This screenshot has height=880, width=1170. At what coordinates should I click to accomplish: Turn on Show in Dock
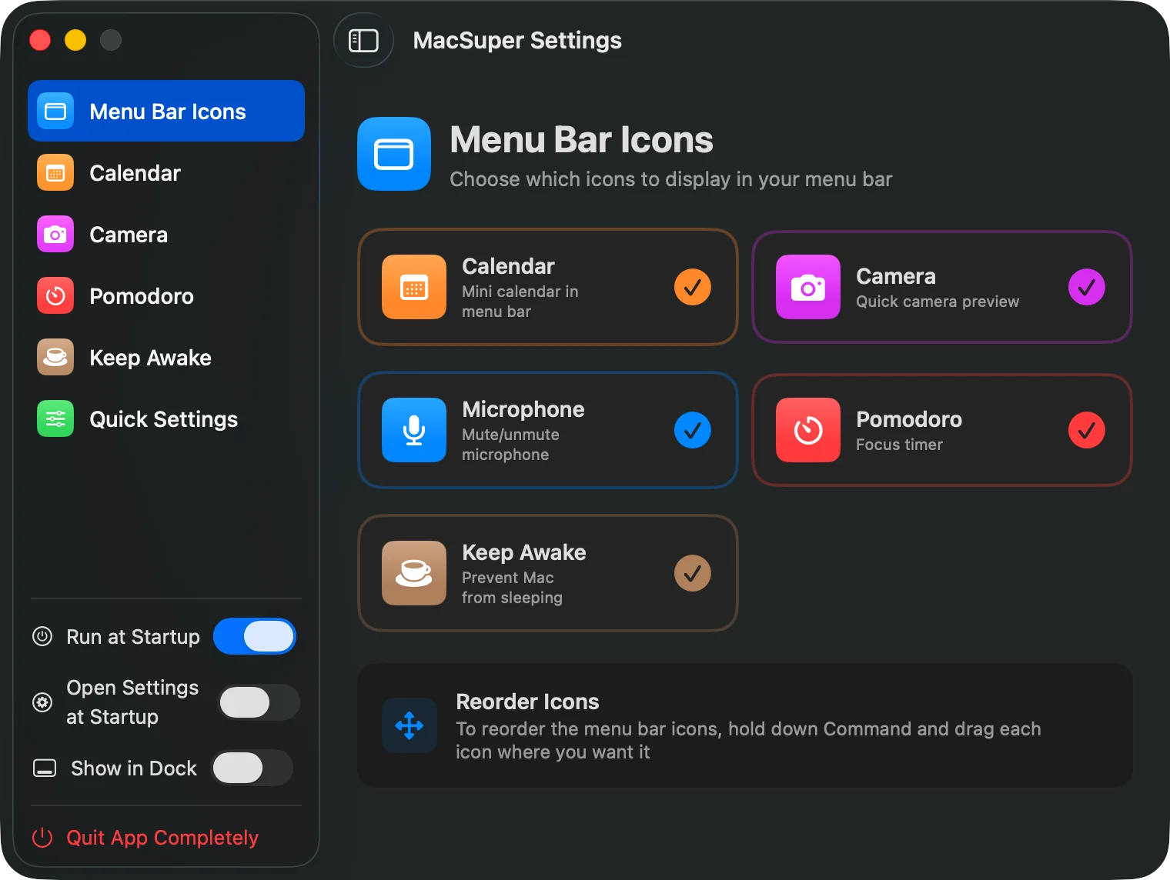coord(251,768)
